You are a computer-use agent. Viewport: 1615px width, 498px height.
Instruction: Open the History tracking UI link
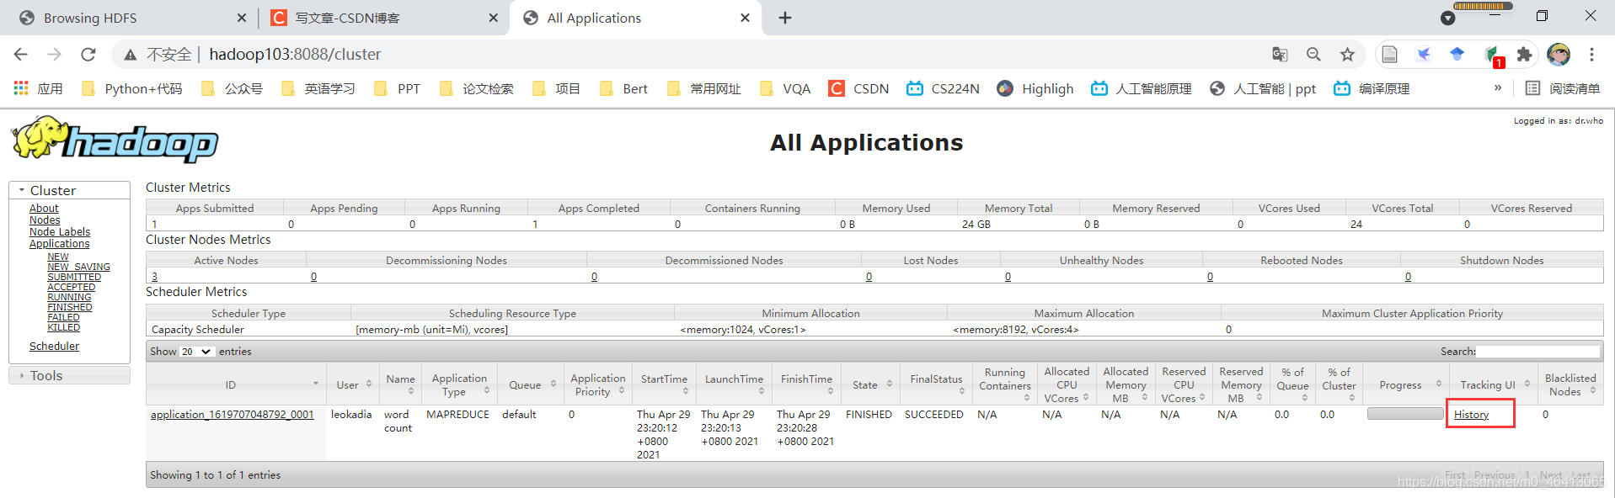tap(1471, 415)
